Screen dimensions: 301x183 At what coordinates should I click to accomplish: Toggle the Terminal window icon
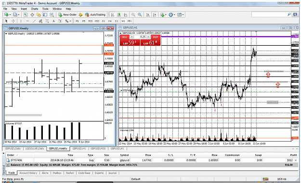tap(45, 15)
